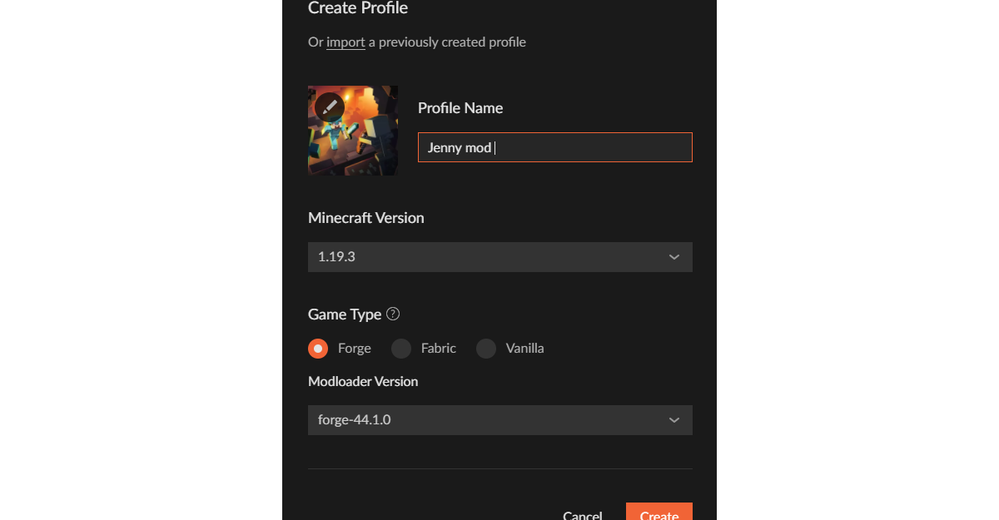
Task: Click the "Fabric" label text
Action: (439, 349)
